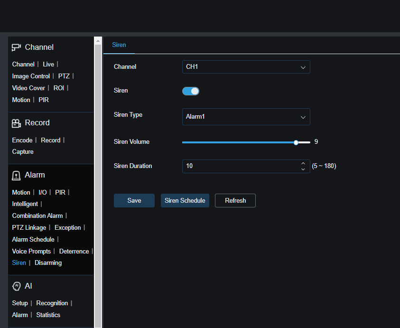Increase Siren Duration with the up arrow
Image resolution: width=400 pixels, height=328 pixels.
coord(303,163)
